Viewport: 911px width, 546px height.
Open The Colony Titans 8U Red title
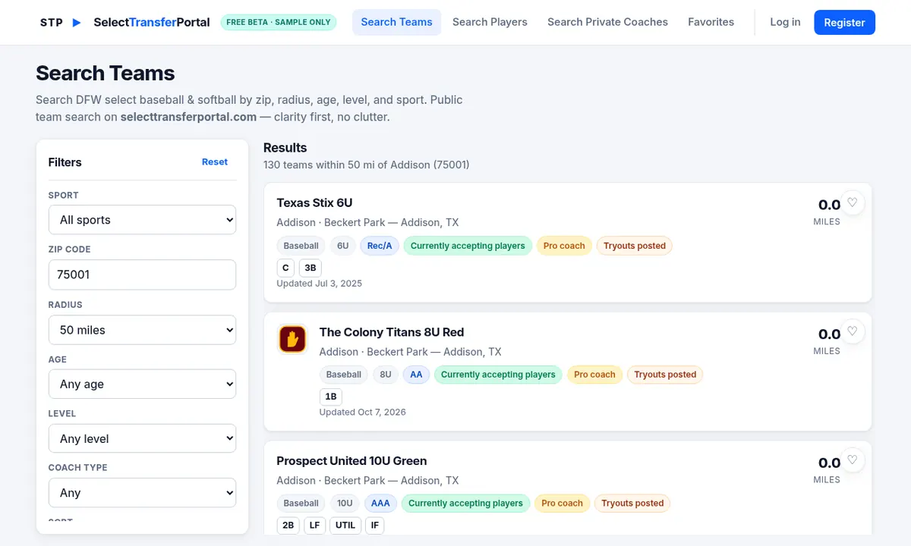(x=391, y=332)
